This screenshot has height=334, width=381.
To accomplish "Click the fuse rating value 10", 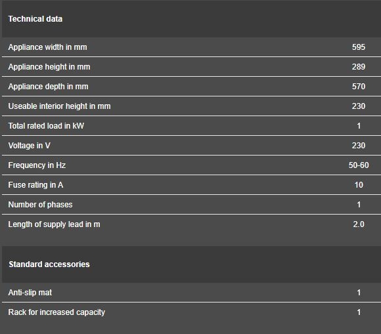I will point(359,185).
